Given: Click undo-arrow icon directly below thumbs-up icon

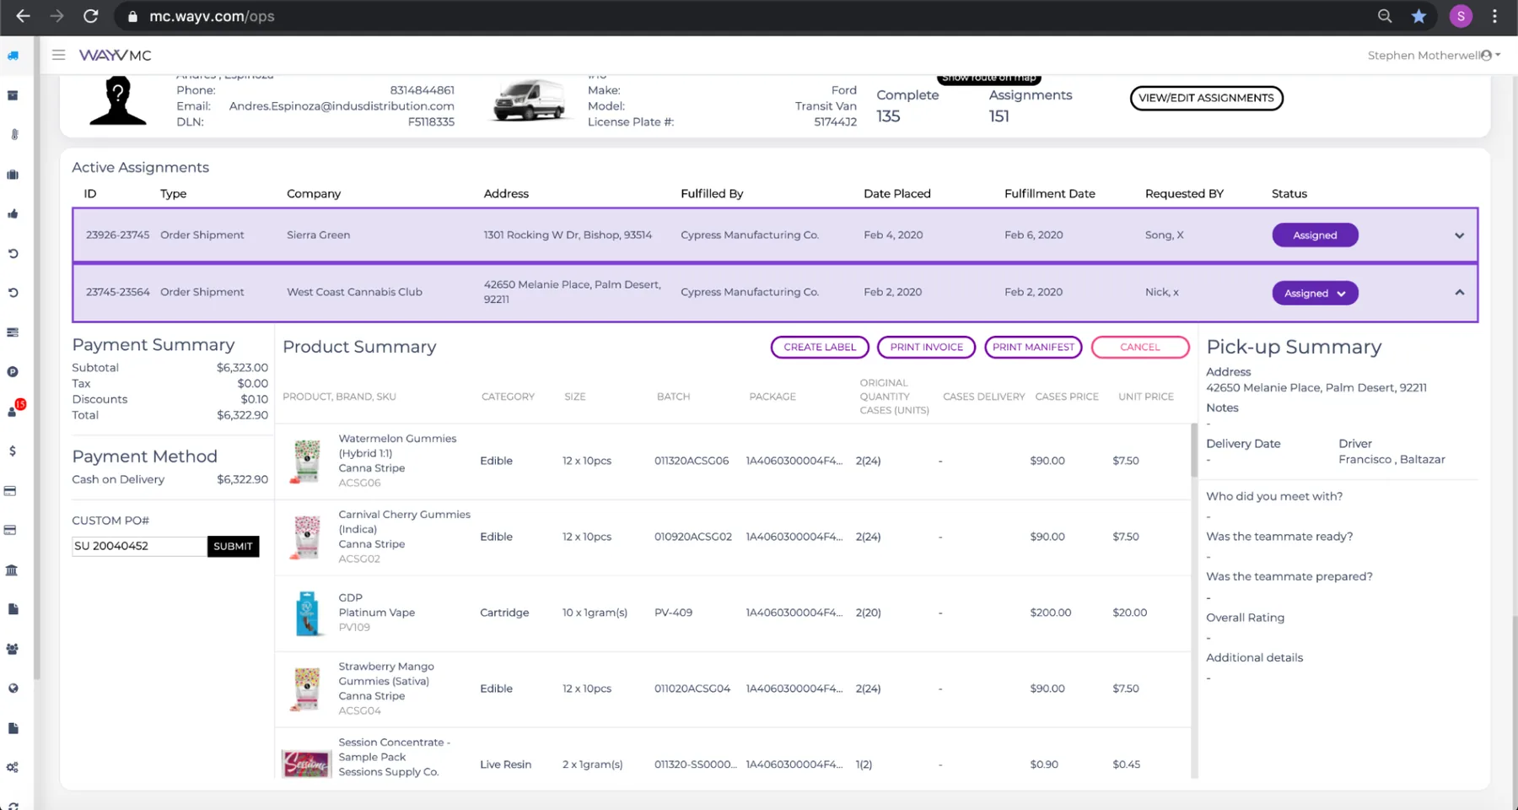Looking at the screenshot, I should (13, 253).
